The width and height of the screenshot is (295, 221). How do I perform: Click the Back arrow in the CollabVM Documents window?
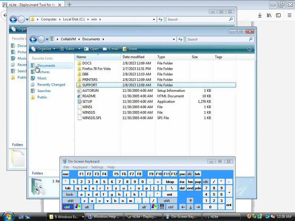coord(33,39)
